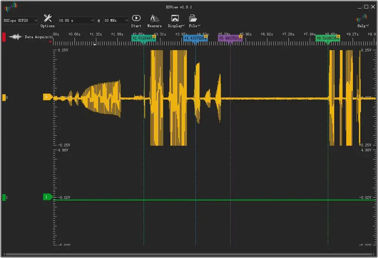Click the red record indicator at left
The height and width of the screenshot is (258, 378).
click(4, 37)
